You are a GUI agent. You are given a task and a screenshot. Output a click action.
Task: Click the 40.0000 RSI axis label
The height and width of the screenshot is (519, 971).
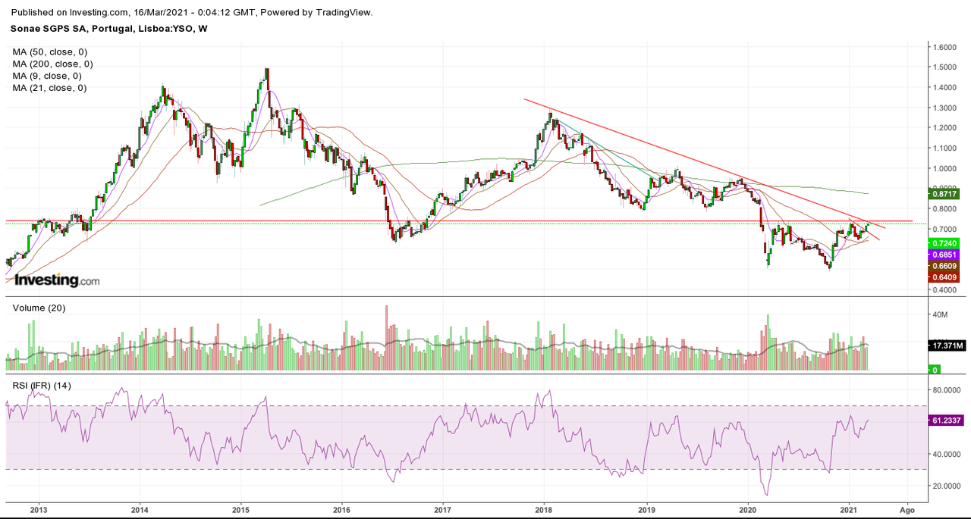(x=947, y=454)
